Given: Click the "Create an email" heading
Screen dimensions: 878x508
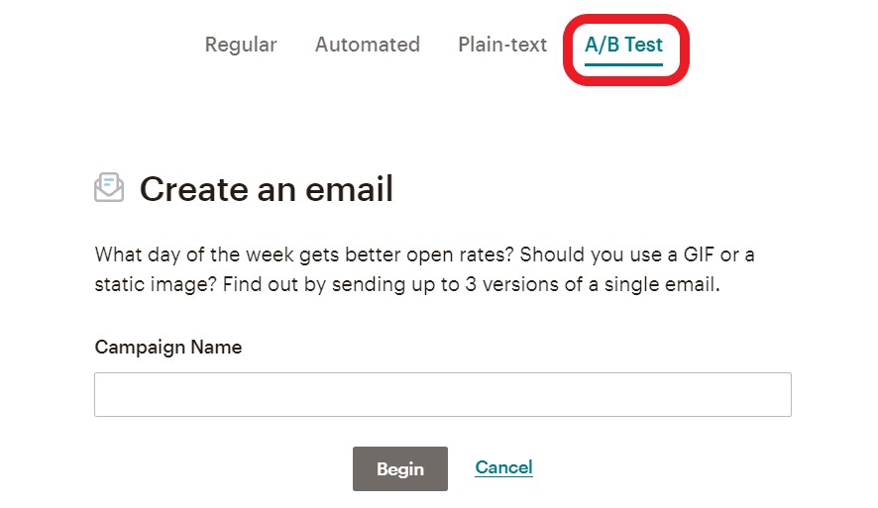Looking at the screenshot, I should [266, 188].
